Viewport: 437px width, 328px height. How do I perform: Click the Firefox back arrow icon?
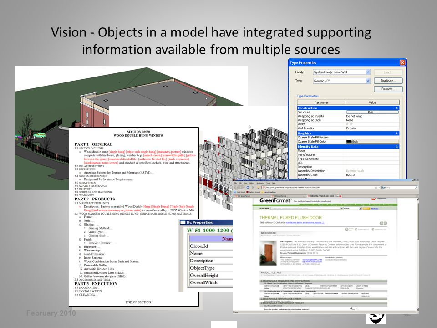tap(236, 187)
